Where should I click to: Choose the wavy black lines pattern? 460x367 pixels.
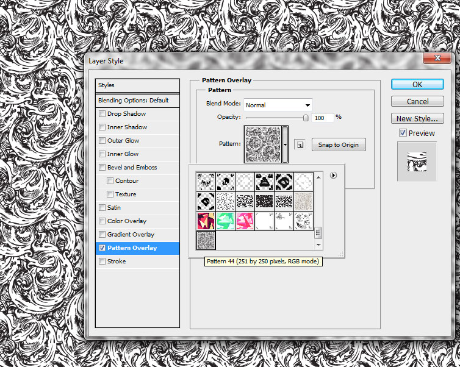tap(245, 201)
